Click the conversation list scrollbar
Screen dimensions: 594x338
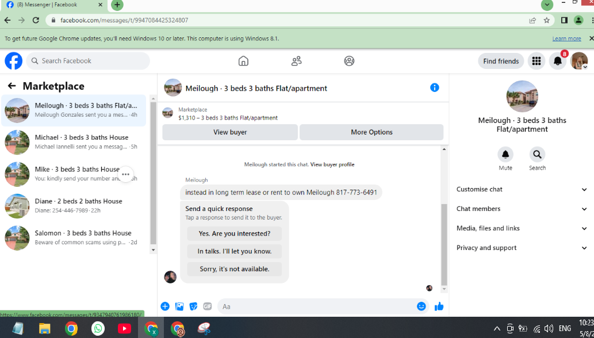(153, 173)
